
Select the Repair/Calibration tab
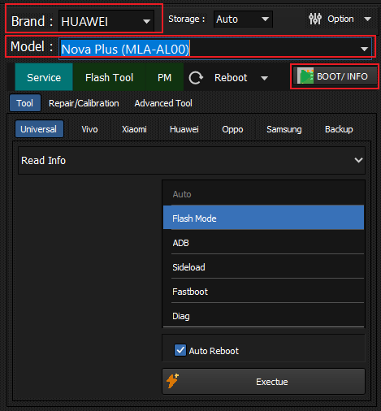pos(84,103)
